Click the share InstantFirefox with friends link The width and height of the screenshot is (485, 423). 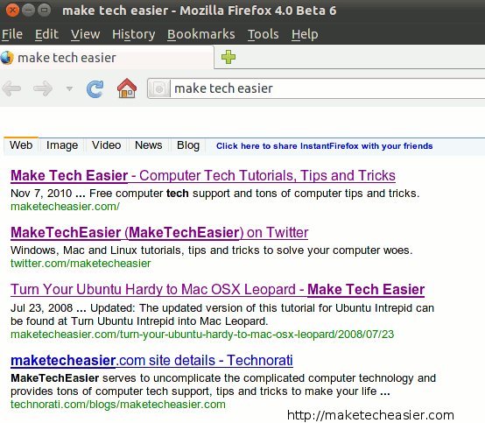point(324,145)
